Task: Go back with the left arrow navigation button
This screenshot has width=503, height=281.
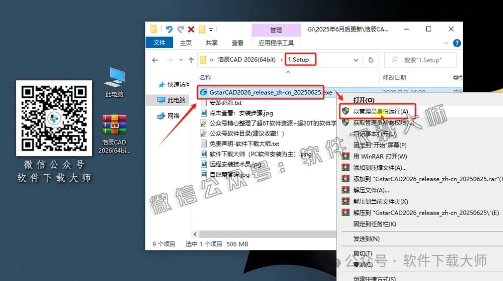Action: (x=155, y=60)
